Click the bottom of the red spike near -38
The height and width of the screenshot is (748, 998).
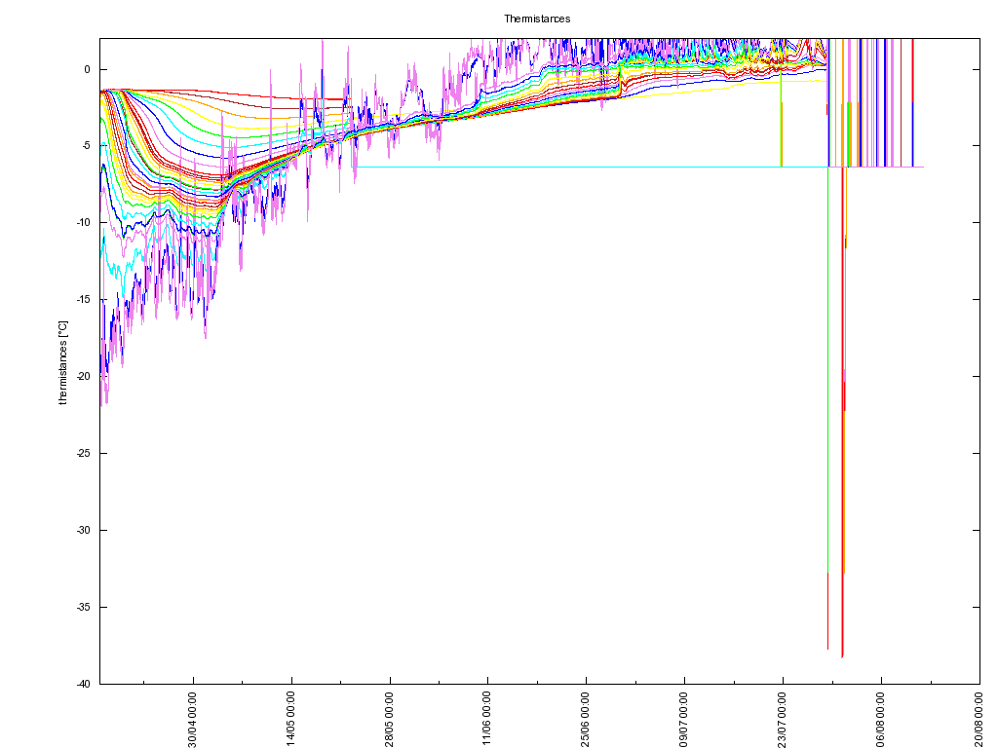[842, 655]
